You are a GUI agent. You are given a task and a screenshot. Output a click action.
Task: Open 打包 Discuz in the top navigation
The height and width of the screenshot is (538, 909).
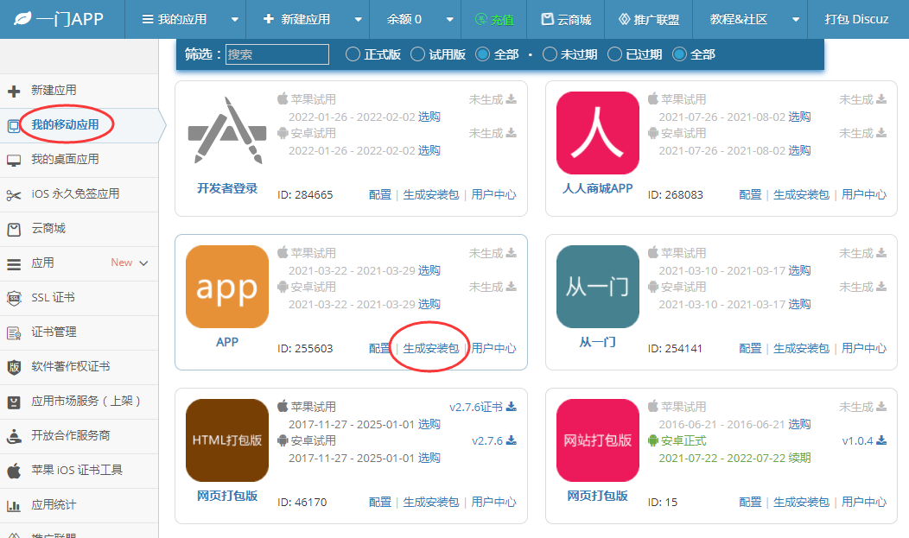click(x=857, y=19)
